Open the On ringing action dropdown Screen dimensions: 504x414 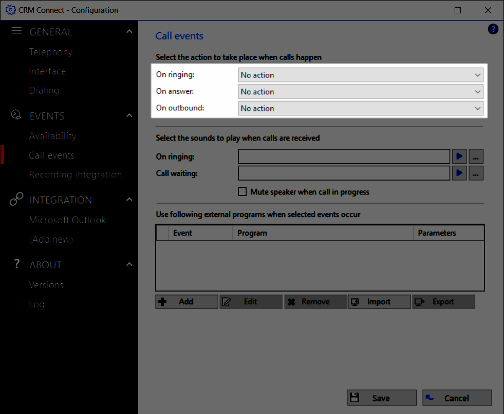click(361, 75)
